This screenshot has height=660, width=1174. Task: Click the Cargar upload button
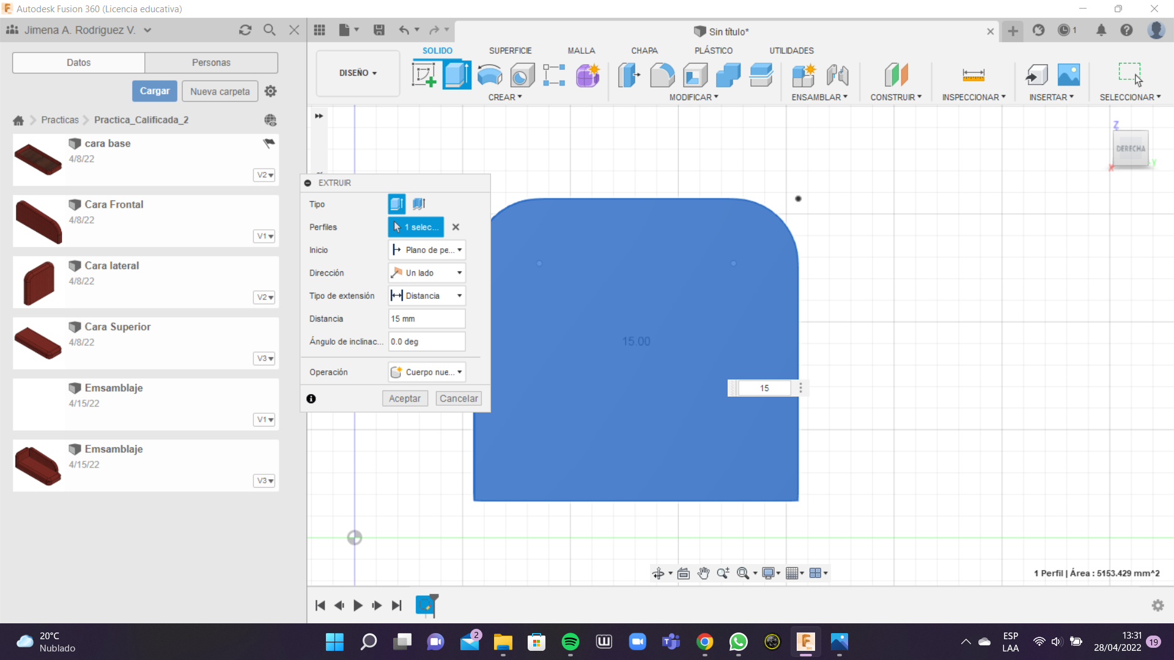click(x=154, y=91)
